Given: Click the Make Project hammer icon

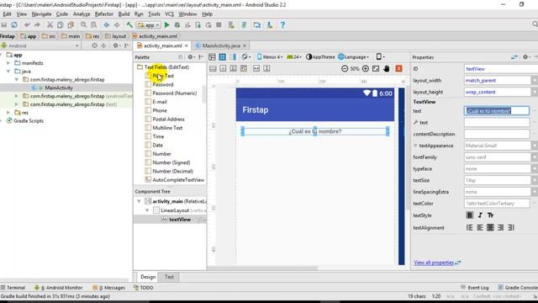Looking at the screenshot, I should pos(129,25).
